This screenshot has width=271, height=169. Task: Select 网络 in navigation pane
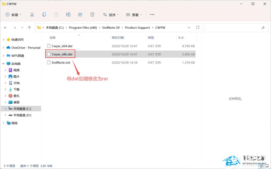coord(14,123)
